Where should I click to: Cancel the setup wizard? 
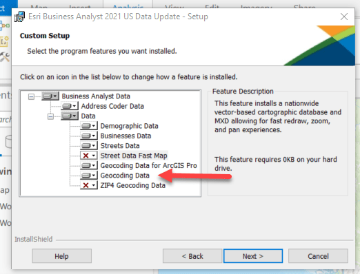pyautogui.click(x=318, y=256)
